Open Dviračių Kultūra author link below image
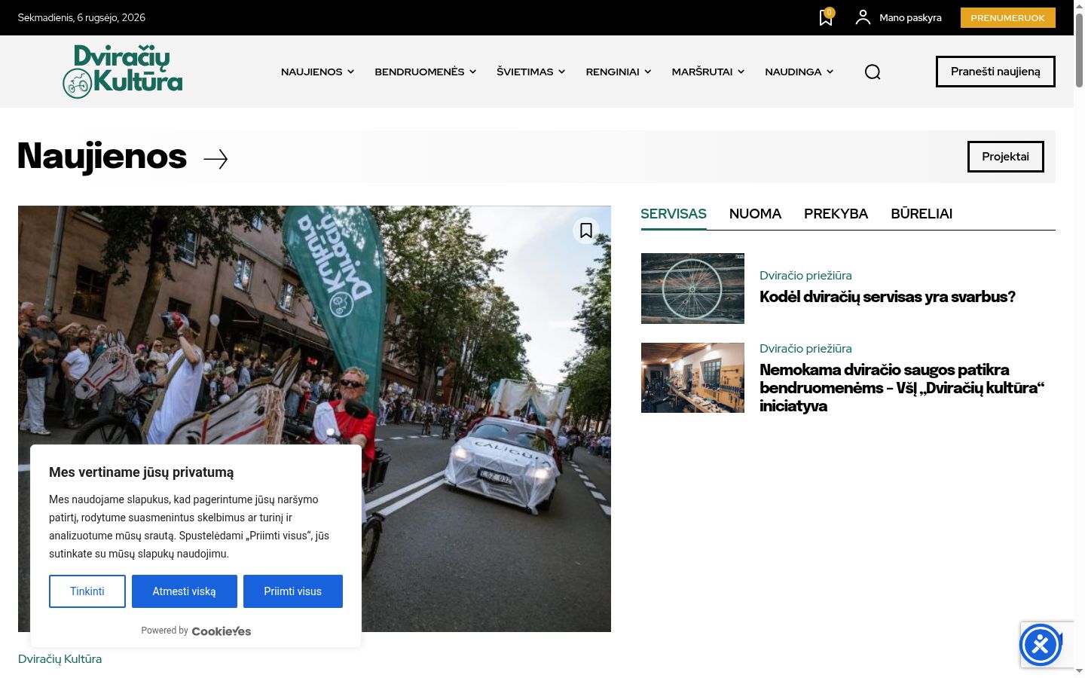Image resolution: width=1085 pixels, height=678 pixels. point(60,659)
